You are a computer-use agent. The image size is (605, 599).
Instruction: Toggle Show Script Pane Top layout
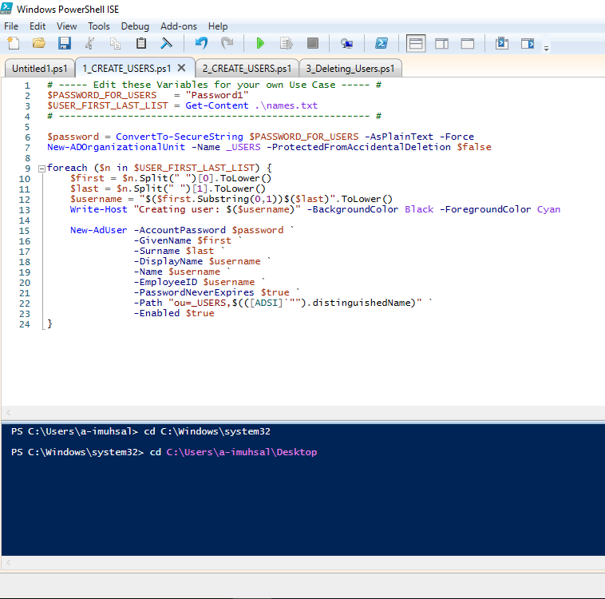pyautogui.click(x=416, y=43)
